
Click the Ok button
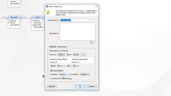click(x=80, y=86)
